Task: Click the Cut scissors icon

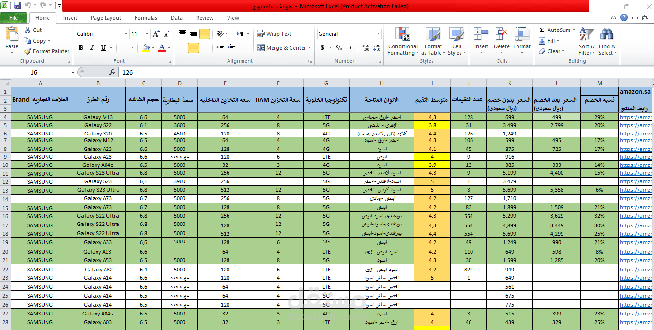Action: point(28,30)
